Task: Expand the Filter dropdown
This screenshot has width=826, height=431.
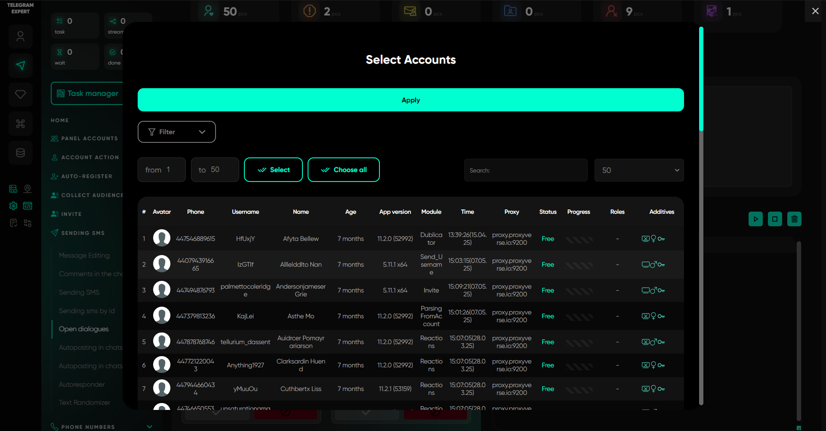Action: coord(176,132)
